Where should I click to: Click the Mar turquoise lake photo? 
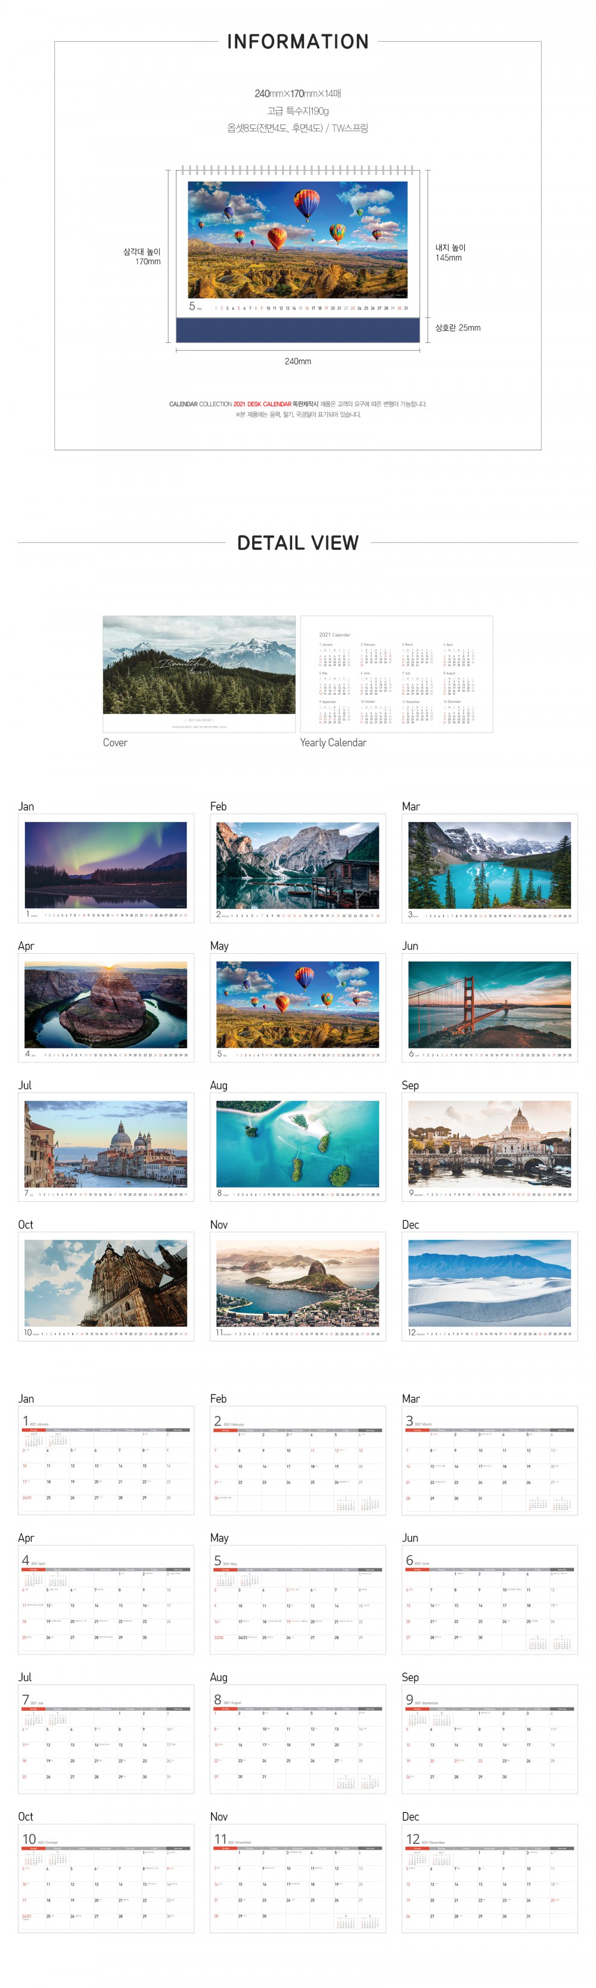tap(489, 868)
